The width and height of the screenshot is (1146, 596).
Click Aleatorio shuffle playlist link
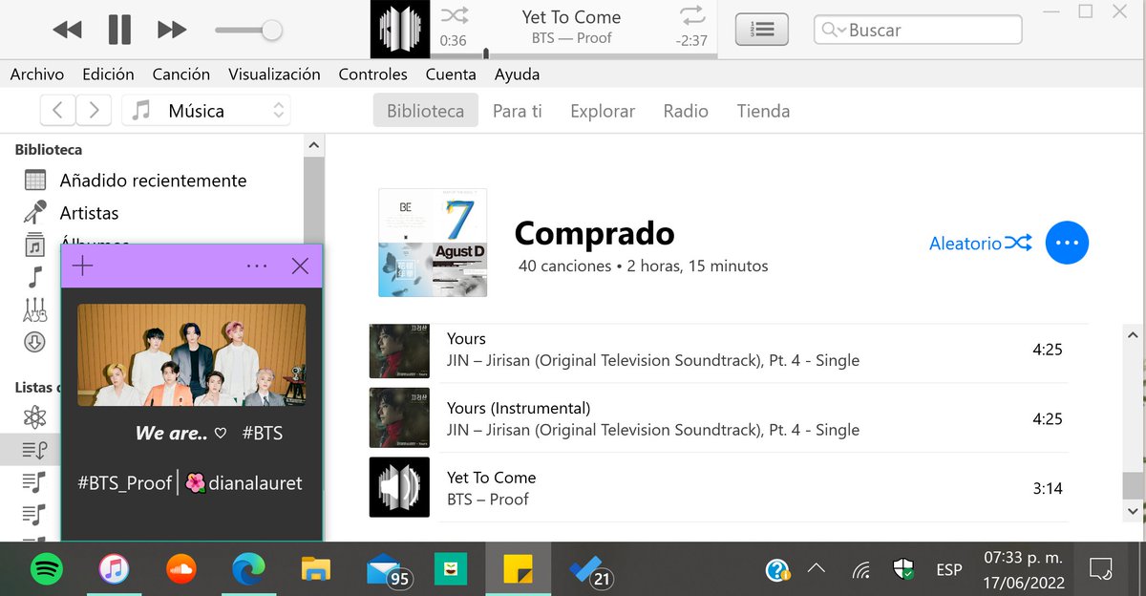[x=981, y=244]
